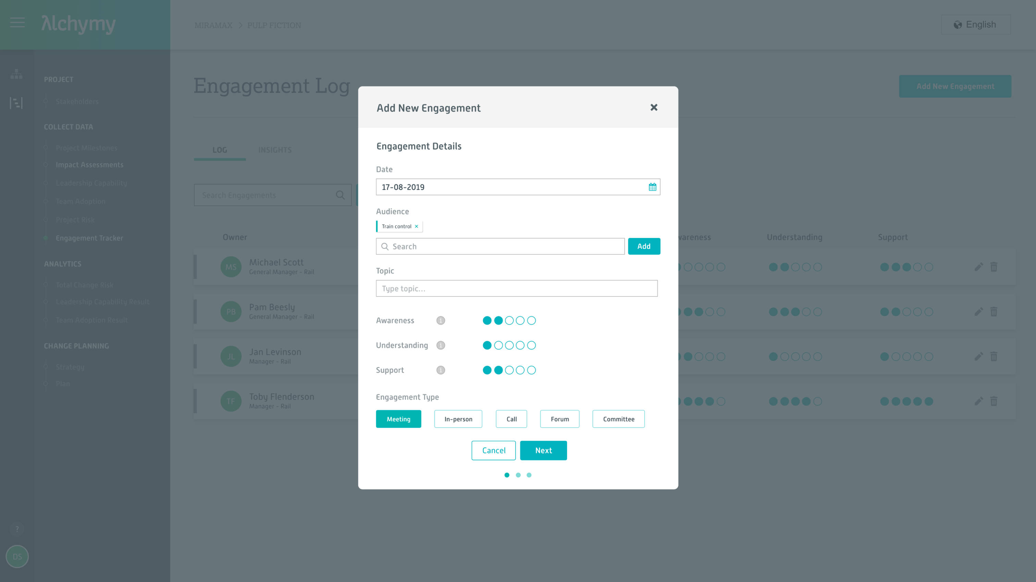Select the fourth Understanding rating dot
This screenshot has height=582, width=1036.
tap(520, 345)
